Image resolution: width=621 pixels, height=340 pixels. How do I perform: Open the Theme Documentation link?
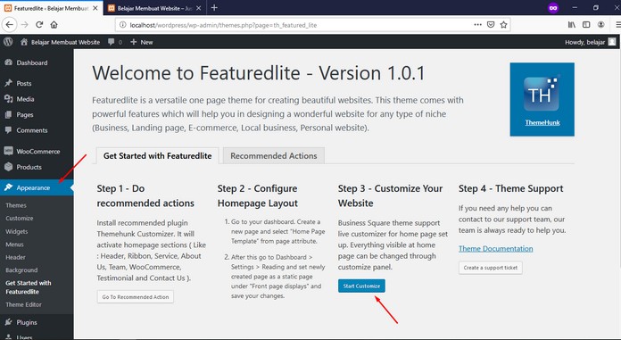(495, 248)
